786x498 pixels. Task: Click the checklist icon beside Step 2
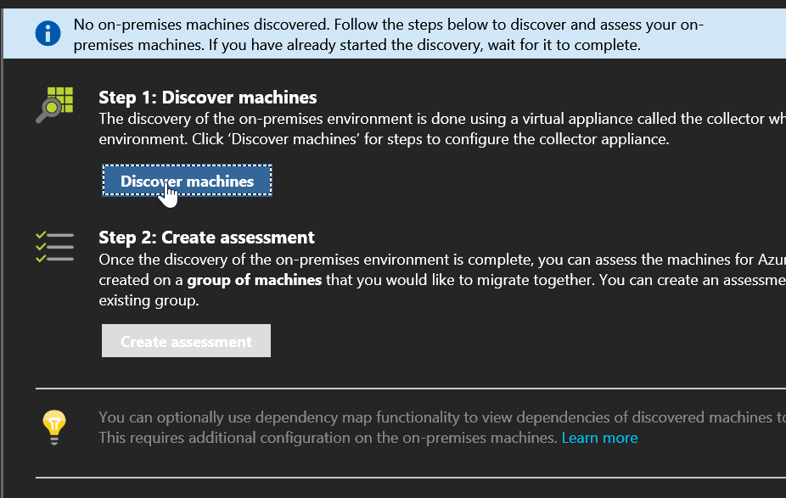coord(54,246)
